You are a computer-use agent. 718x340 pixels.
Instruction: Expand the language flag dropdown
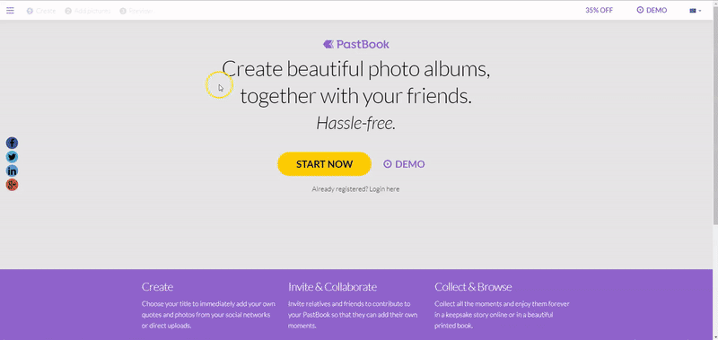coord(695,11)
